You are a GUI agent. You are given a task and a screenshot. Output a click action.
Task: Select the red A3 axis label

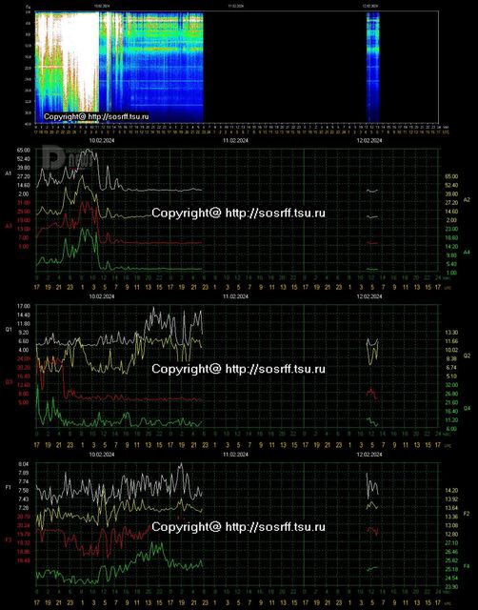coord(9,226)
